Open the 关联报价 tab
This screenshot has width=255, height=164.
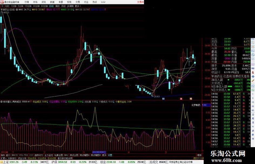point(12,158)
